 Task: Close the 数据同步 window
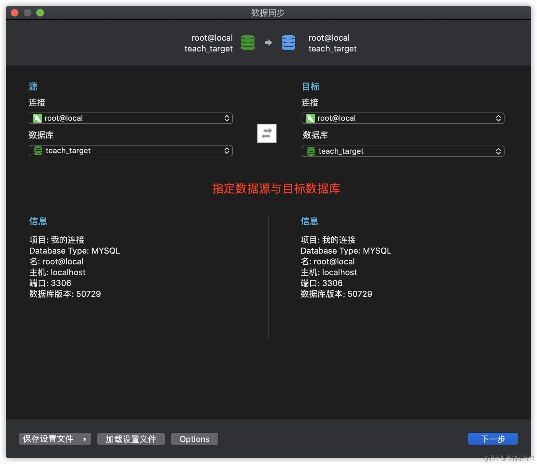point(15,13)
